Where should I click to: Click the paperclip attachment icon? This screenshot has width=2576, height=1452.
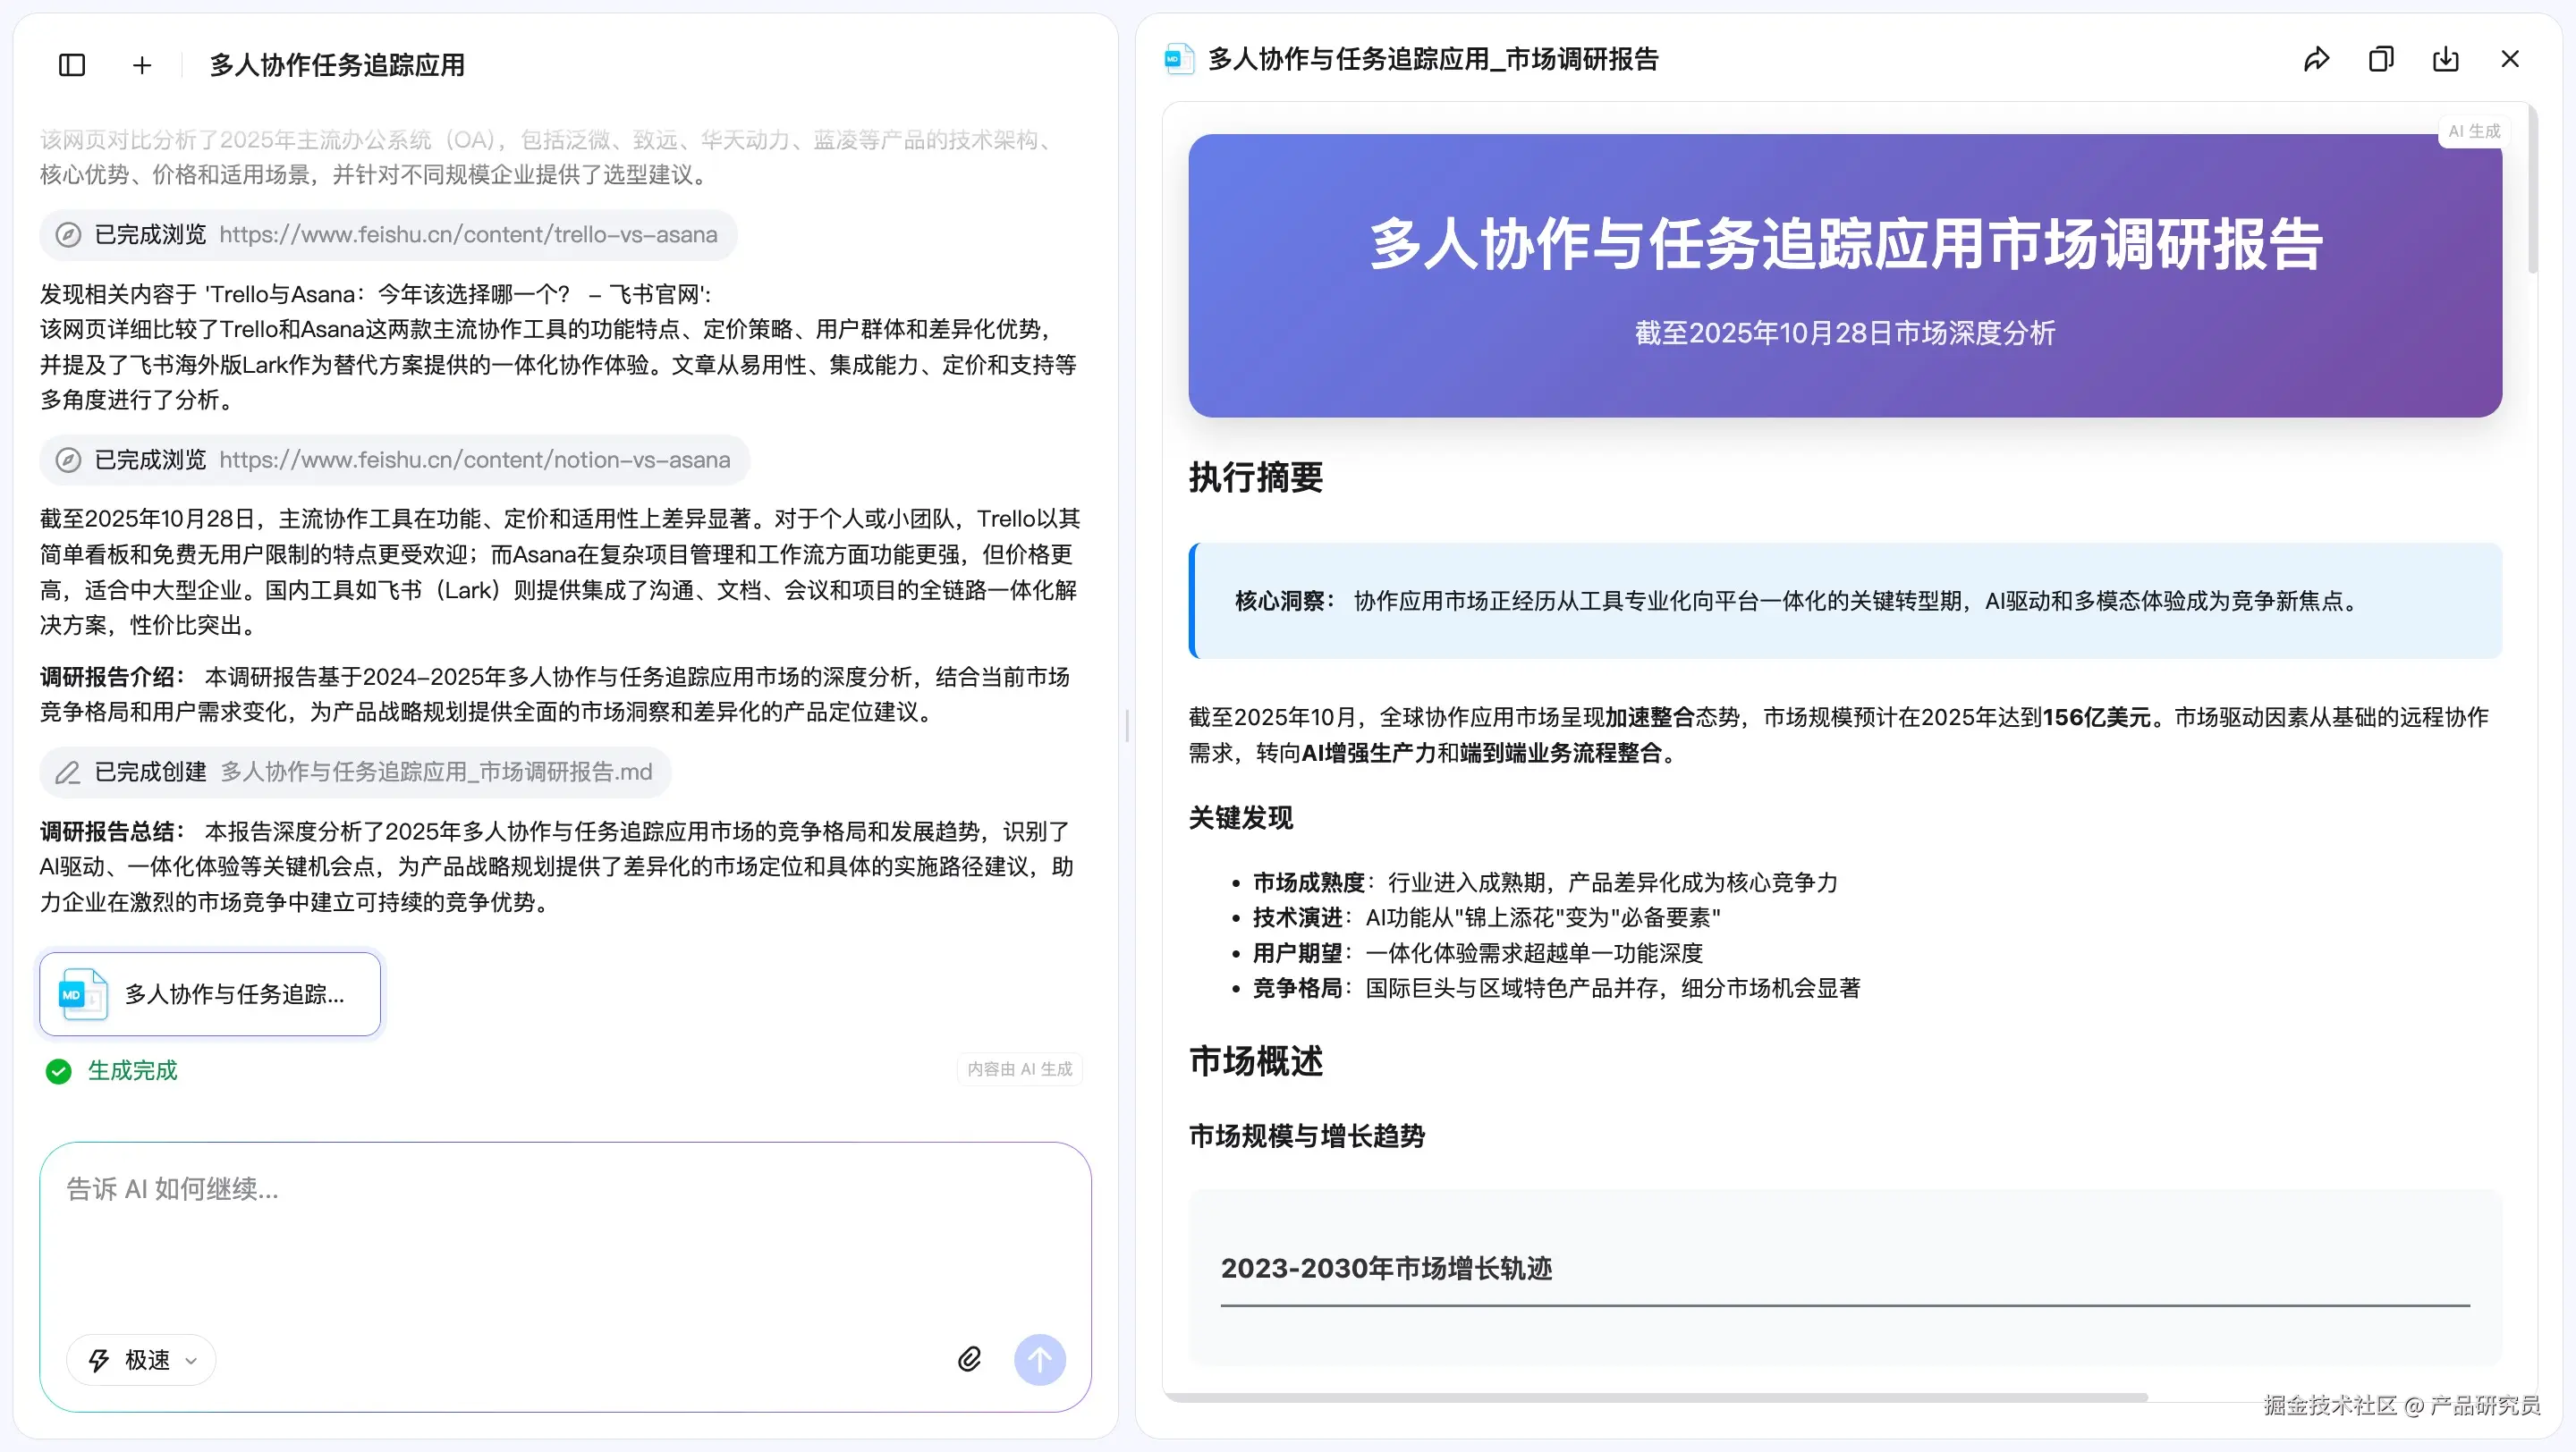point(969,1359)
